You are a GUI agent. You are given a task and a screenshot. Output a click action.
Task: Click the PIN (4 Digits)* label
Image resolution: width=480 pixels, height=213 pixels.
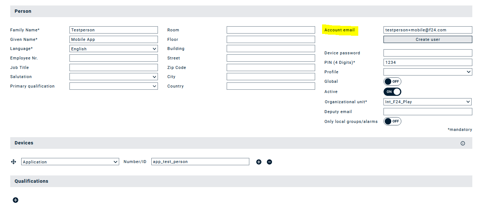[x=340, y=62]
